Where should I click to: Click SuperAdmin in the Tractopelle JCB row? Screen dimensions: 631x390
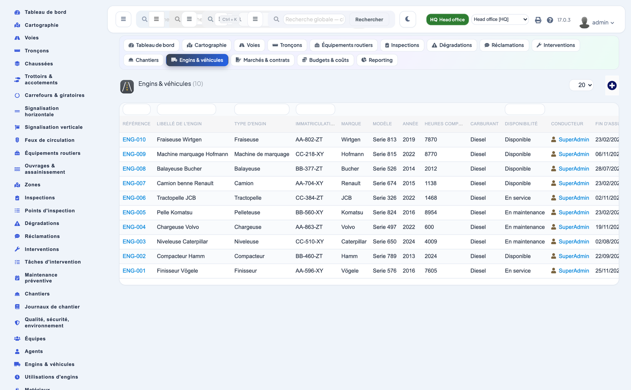pos(574,198)
